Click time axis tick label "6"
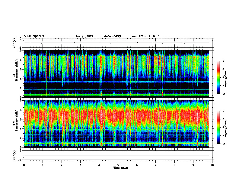The height and width of the screenshot is (185, 239). click(x=137, y=165)
